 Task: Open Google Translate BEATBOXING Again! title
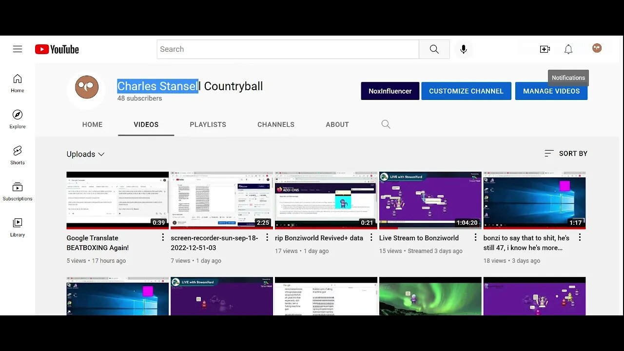coord(98,243)
